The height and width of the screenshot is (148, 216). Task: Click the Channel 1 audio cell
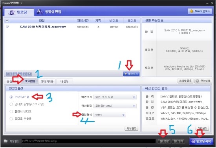pyautogui.click(x=132, y=27)
